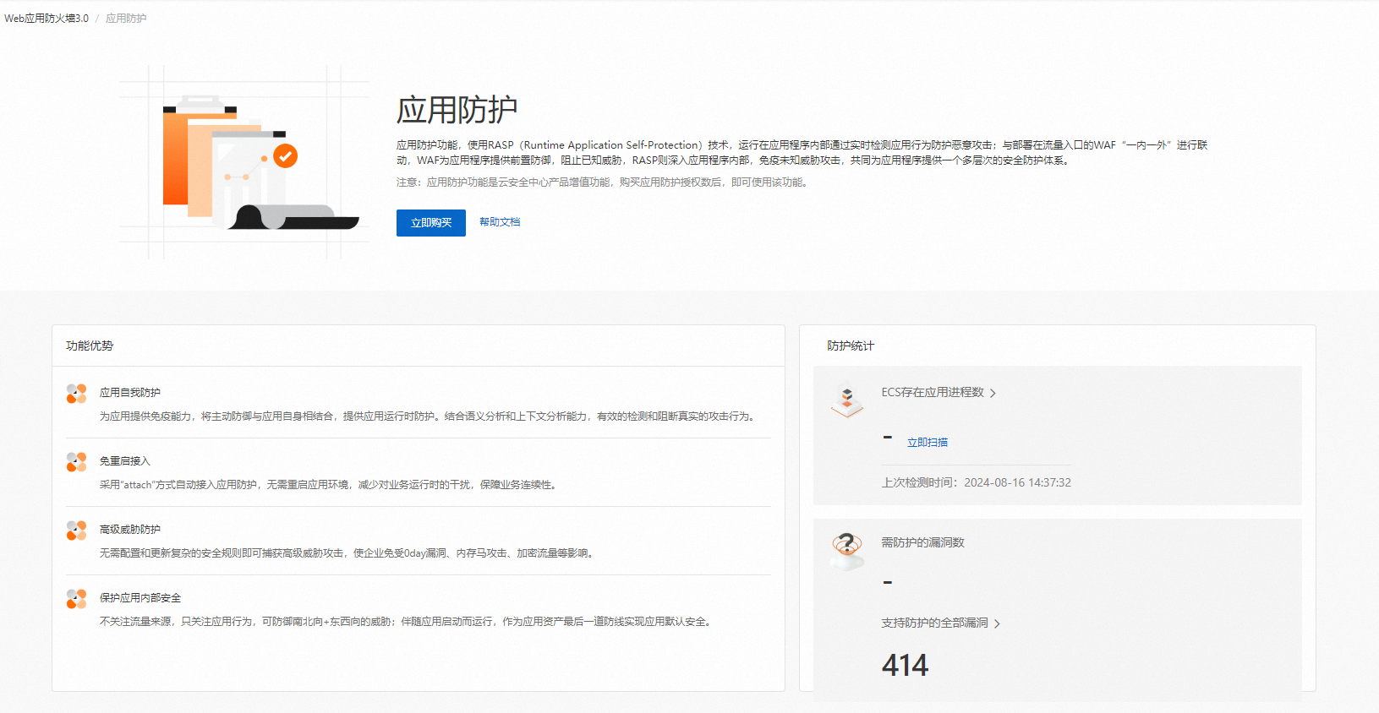
Task: Click the RASP introduction paragraph
Action: (x=802, y=153)
